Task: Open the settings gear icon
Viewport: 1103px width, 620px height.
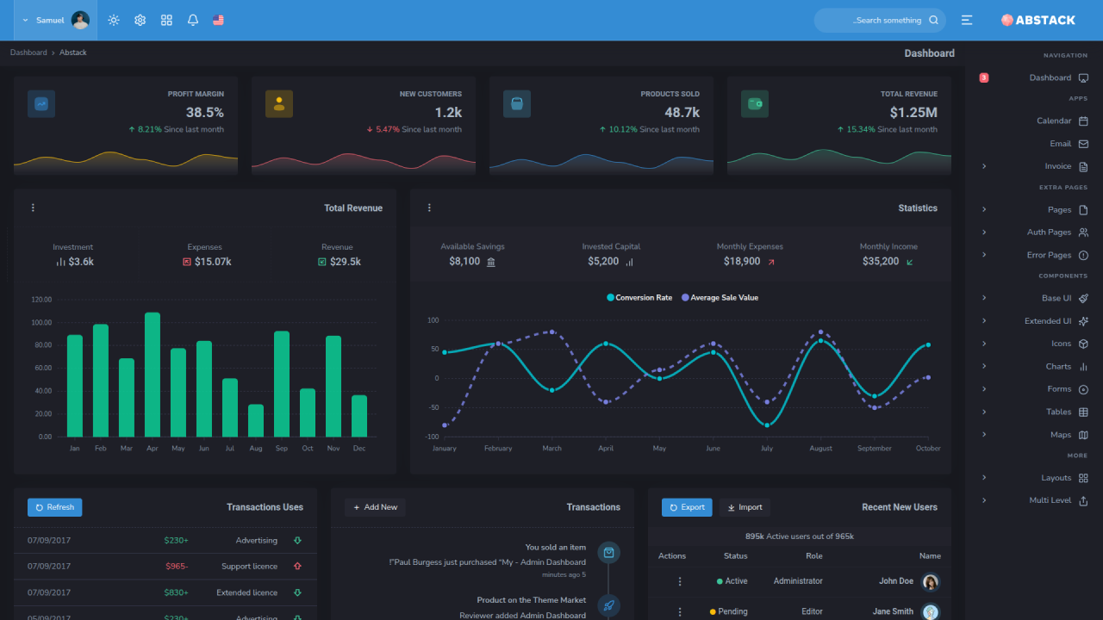Action: (140, 20)
